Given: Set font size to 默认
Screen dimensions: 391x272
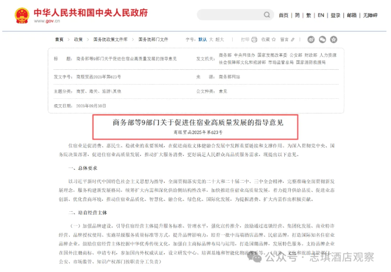Looking at the screenshot, I should point(203,40).
